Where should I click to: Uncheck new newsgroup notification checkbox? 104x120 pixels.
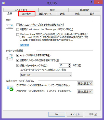pyautogui.click(x=18, y=25)
